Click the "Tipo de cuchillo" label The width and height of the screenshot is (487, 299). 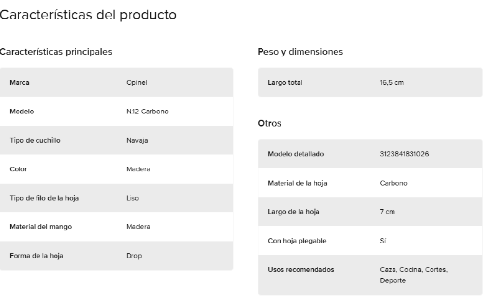pyautogui.click(x=35, y=140)
